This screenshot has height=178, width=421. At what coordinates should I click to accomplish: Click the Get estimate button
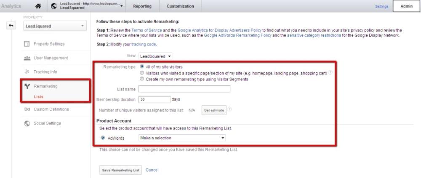tap(214, 110)
